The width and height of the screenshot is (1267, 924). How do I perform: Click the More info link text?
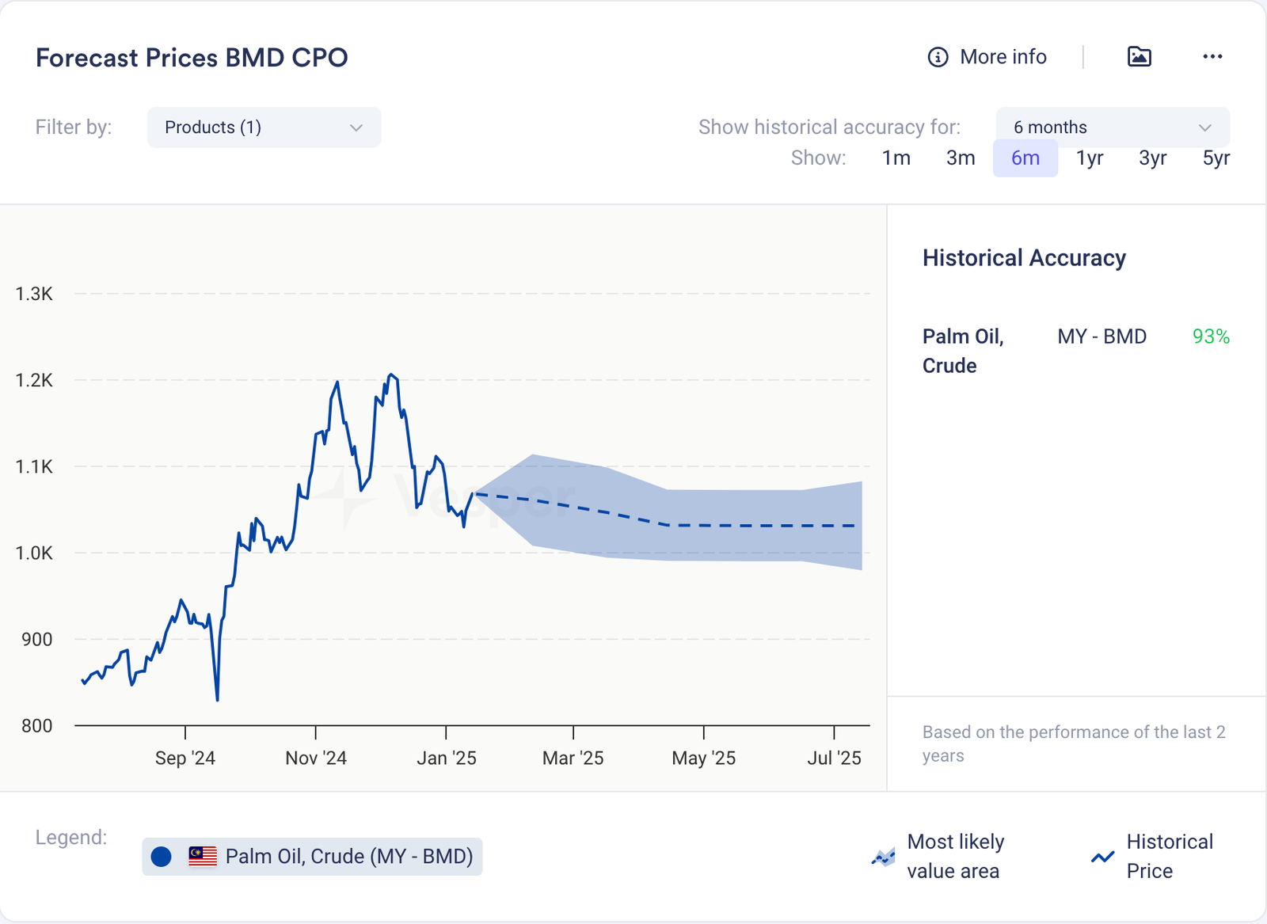click(x=1003, y=57)
